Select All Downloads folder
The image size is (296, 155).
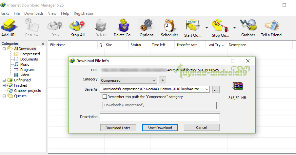pyautogui.click(x=25, y=49)
